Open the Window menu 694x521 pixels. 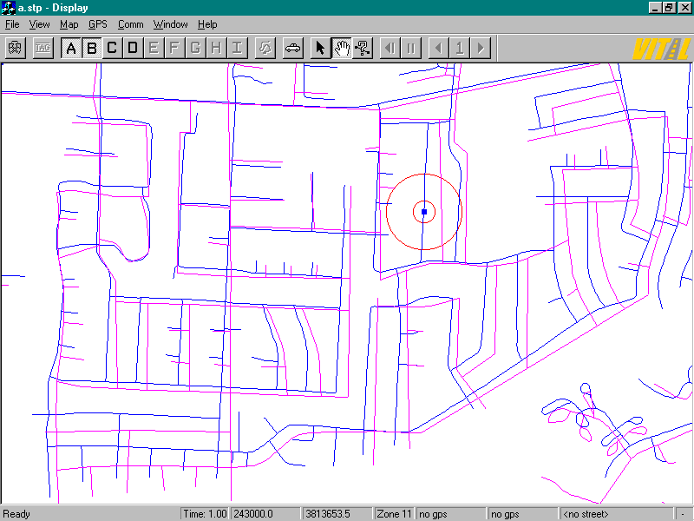click(x=170, y=24)
